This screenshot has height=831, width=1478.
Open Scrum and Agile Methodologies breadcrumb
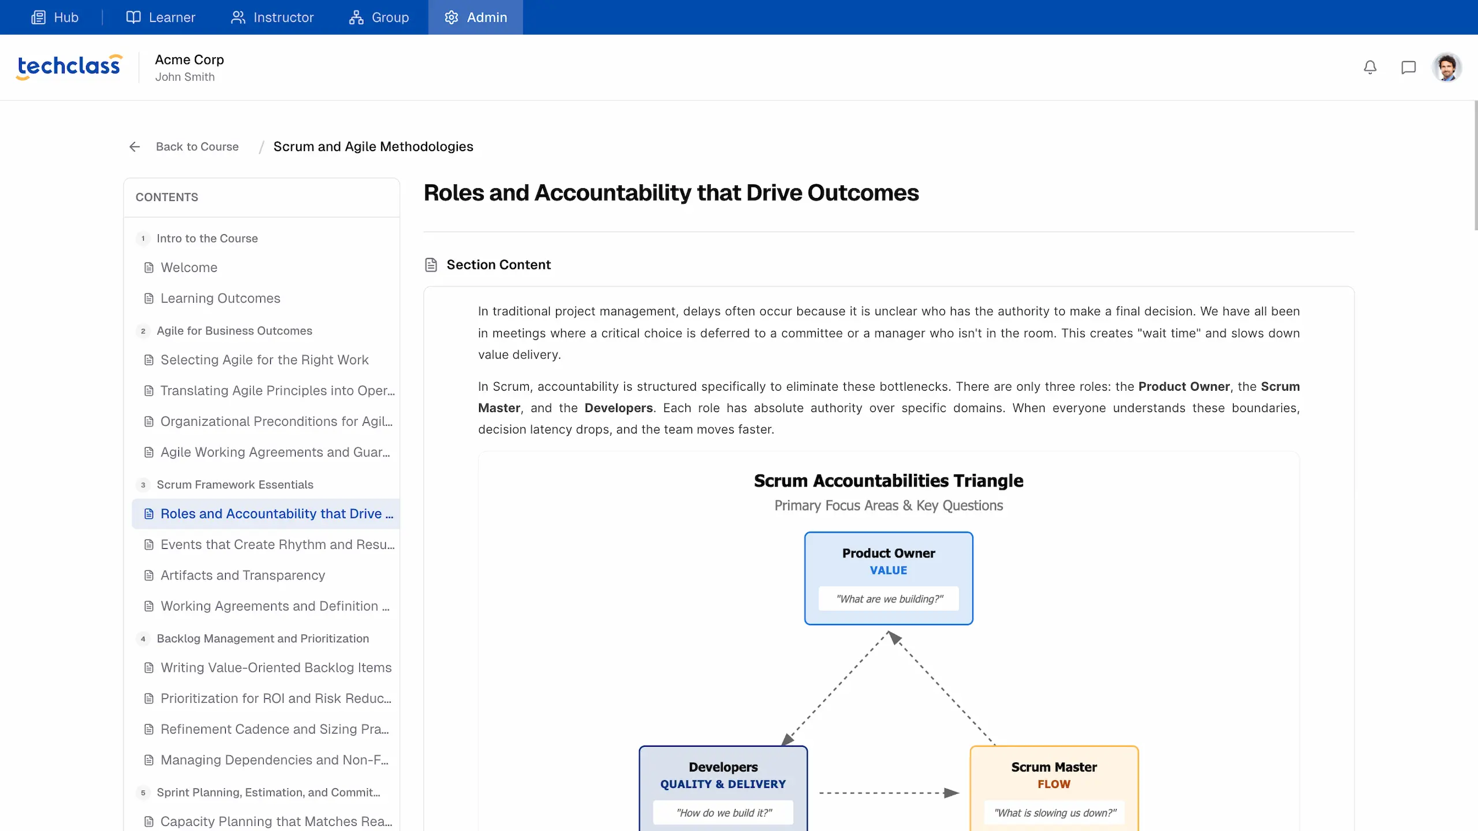[x=373, y=147]
